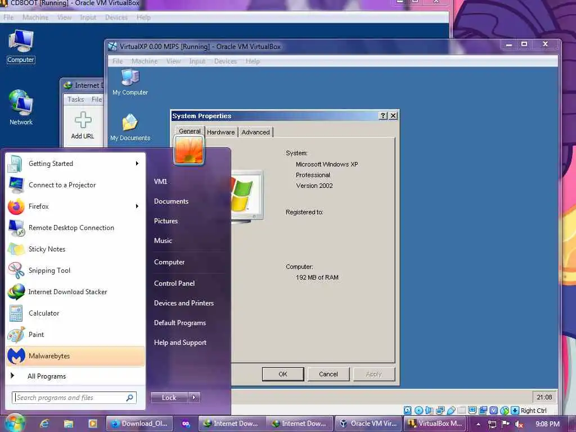Image resolution: width=576 pixels, height=432 pixels.
Task: Open VM1 user folder
Action: (x=160, y=182)
